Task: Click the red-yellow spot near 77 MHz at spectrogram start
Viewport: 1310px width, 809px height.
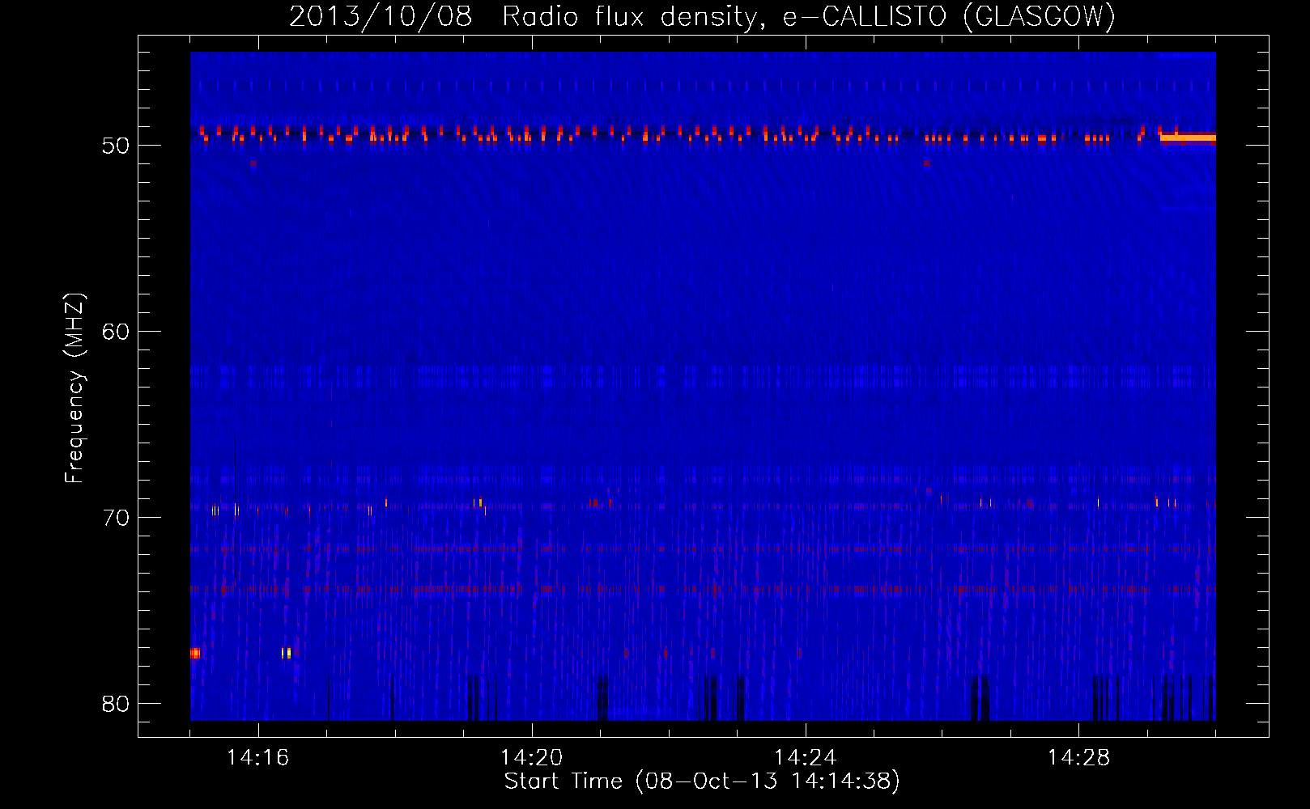Action: [195, 653]
